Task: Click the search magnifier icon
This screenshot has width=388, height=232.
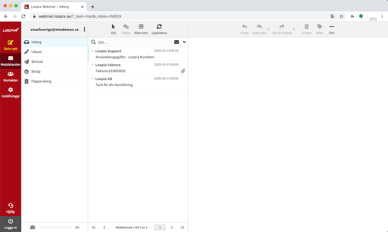Action: pyautogui.click(x=93, y=42)
